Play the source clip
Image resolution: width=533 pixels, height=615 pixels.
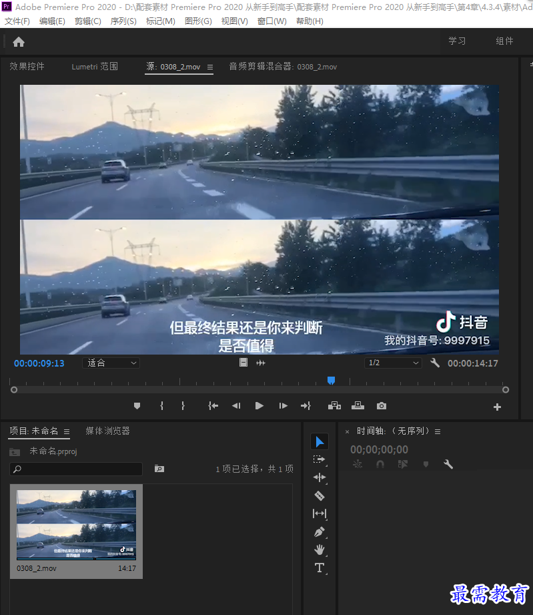[259, 406]
